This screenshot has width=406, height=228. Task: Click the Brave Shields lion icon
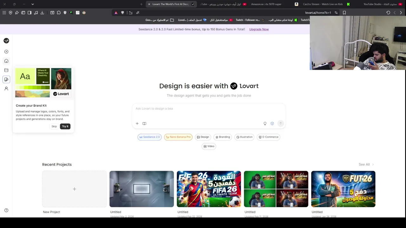coord(122,13)
